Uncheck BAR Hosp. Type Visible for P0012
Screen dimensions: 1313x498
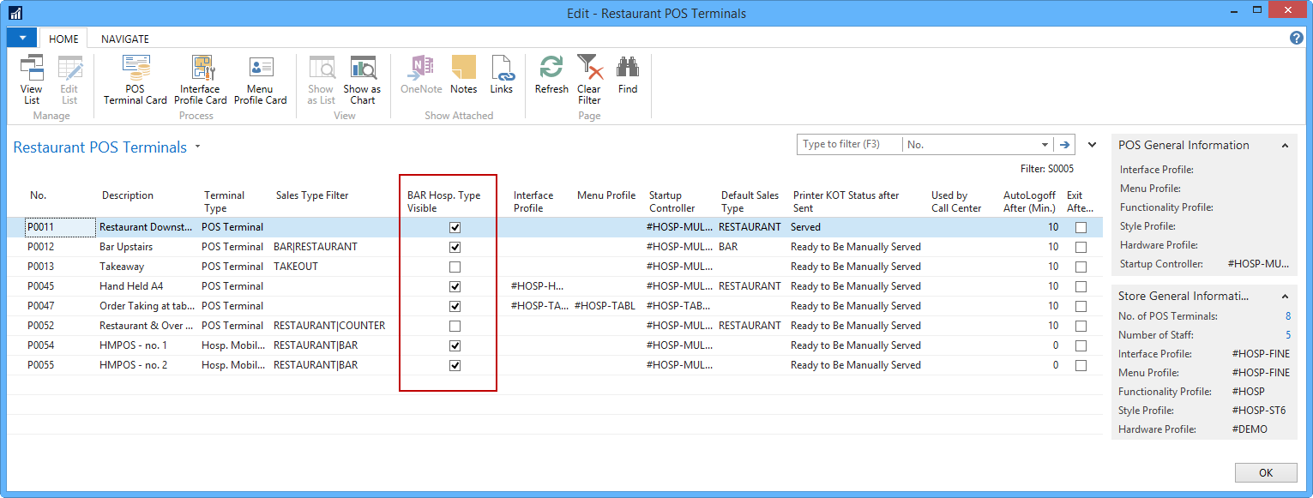point(455,247)
